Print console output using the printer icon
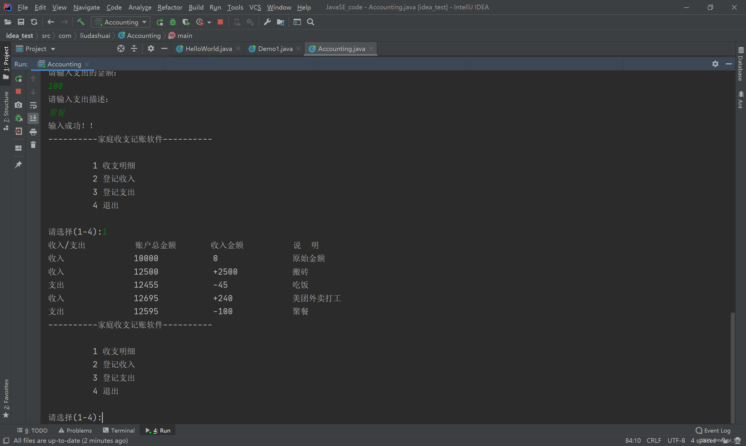Screen dimensions: 746x446 pyautogui.click(x=33, y=132)
